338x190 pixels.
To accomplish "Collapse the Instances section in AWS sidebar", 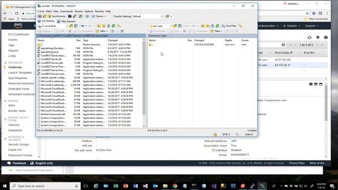I will coord(6,63).
